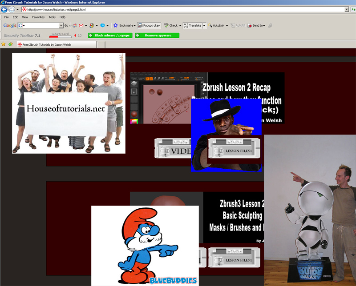Expand the Google Talk icon dropdown arrow
Image resolution: width=356 pixels, height=286 pixels.
click(x=108, y=26)
